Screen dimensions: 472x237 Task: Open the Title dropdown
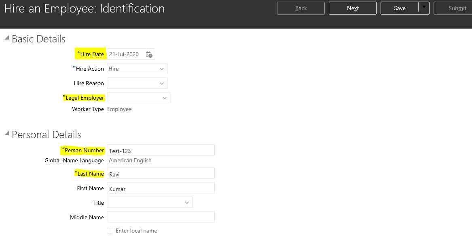[186, 202]
